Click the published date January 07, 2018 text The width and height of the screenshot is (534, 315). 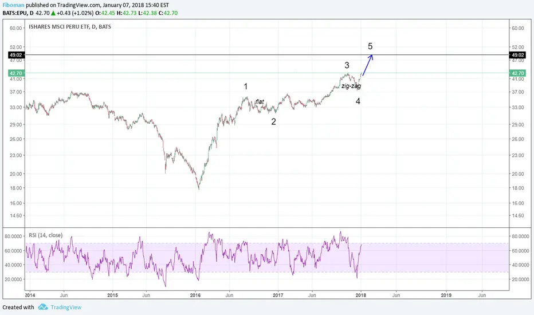[125, 5]
